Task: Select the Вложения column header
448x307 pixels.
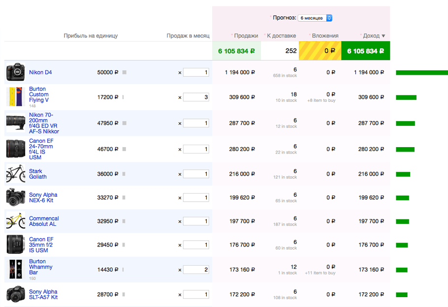Action: [x=325, y=36]
